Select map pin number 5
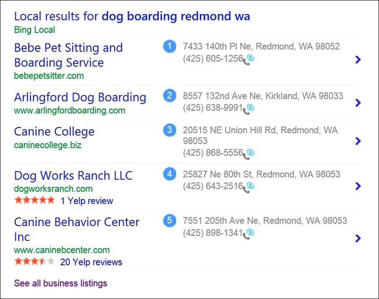 click(x=169, y=221)
